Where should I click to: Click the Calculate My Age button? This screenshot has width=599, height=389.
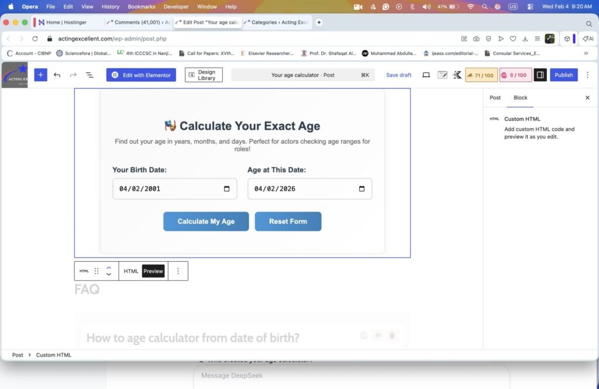pyautogui.click(x=206, y=221)
